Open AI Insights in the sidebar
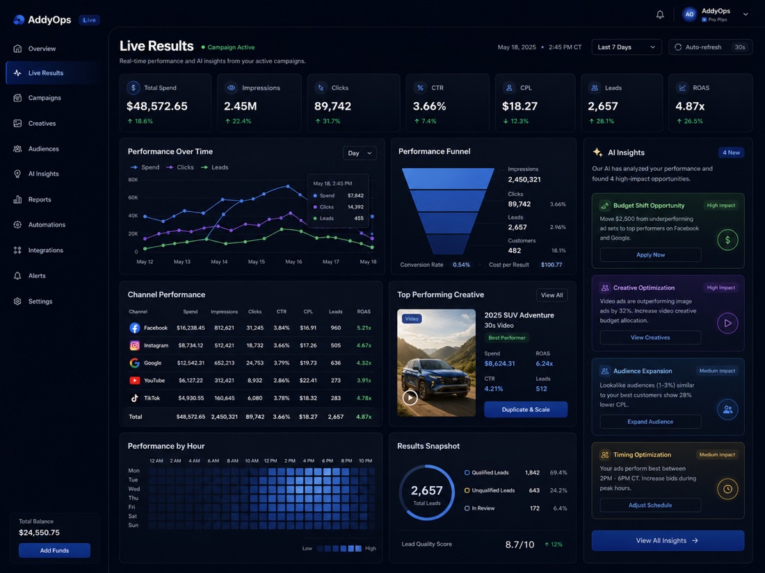This screenshot has width=765, height=573. [51, 174]
